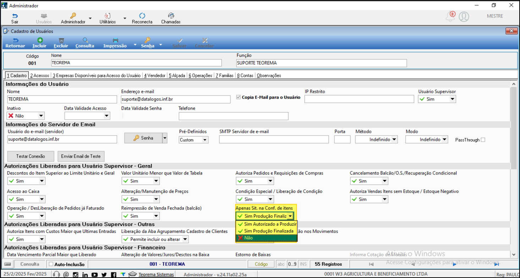
Task: Click the Reconecta refresh icon
Action: click(142, 16)
